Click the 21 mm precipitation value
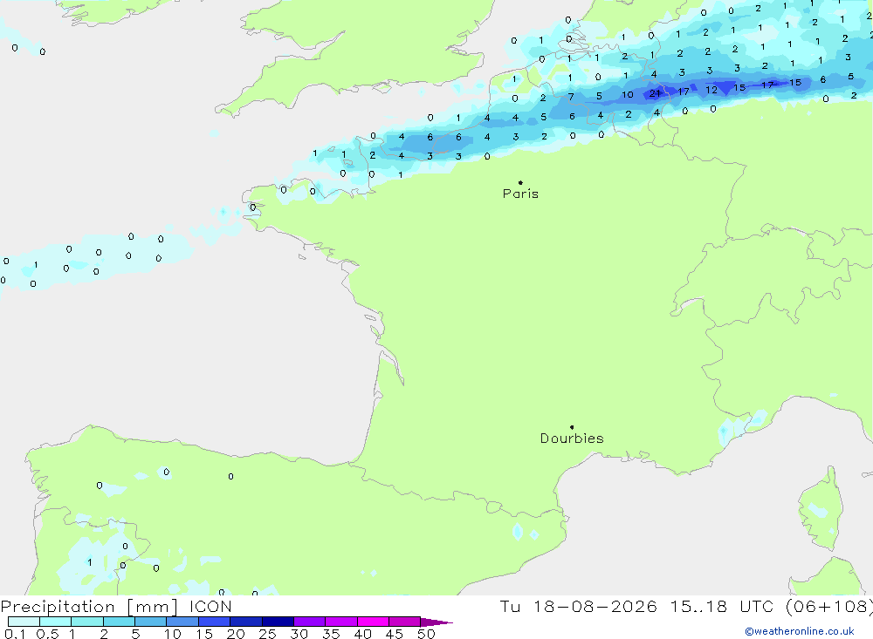This screenshot has width=873, height=639. [655, 93]
